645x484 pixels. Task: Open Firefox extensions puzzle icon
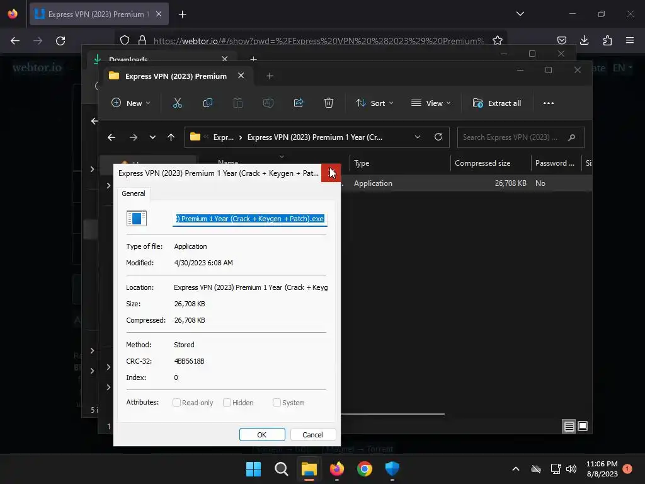[x=607, y=40]
